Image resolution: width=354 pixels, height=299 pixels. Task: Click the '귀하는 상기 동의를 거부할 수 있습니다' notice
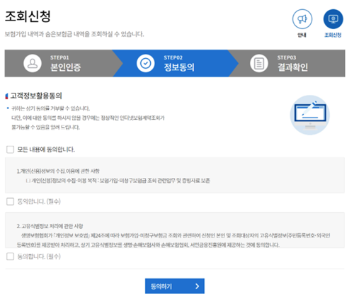pyautogui.click(x=50, y=108)
